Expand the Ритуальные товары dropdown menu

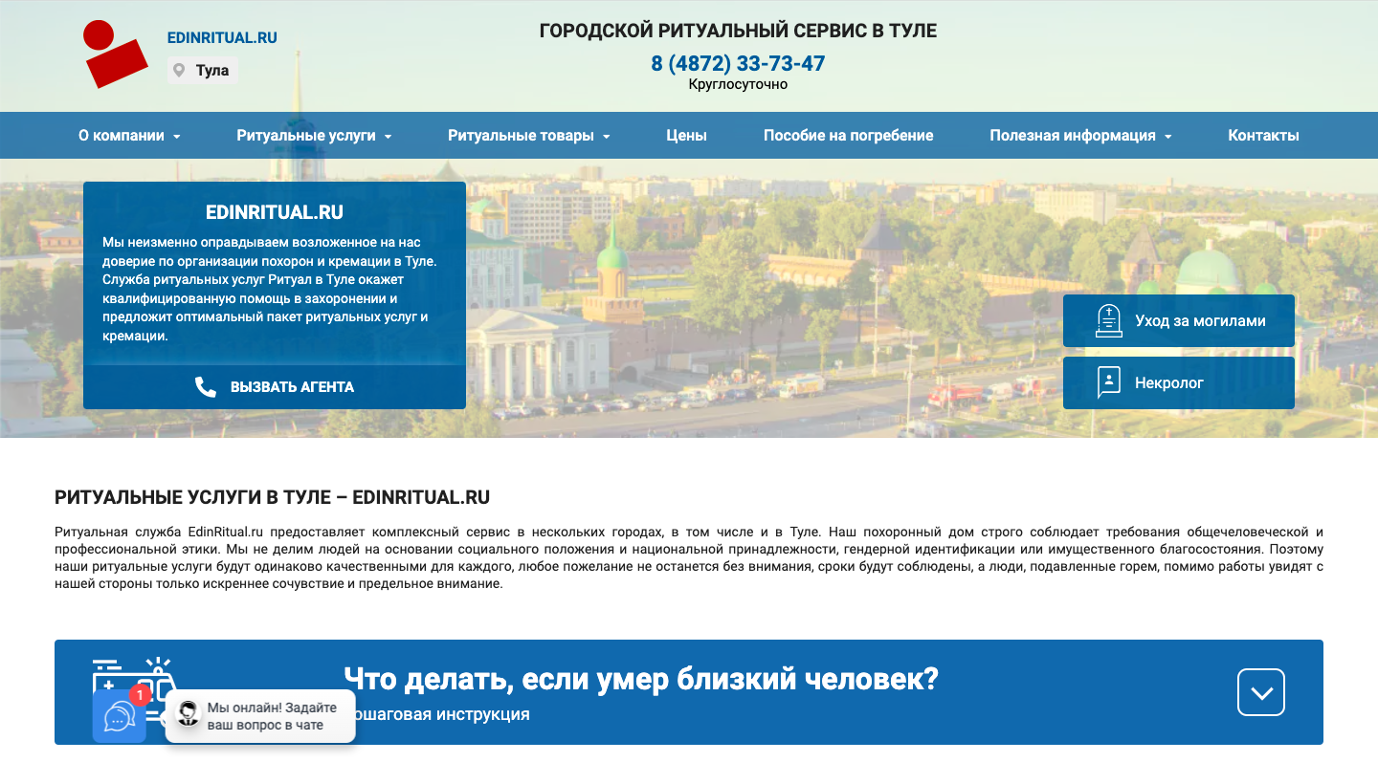(x=528, y=136)
